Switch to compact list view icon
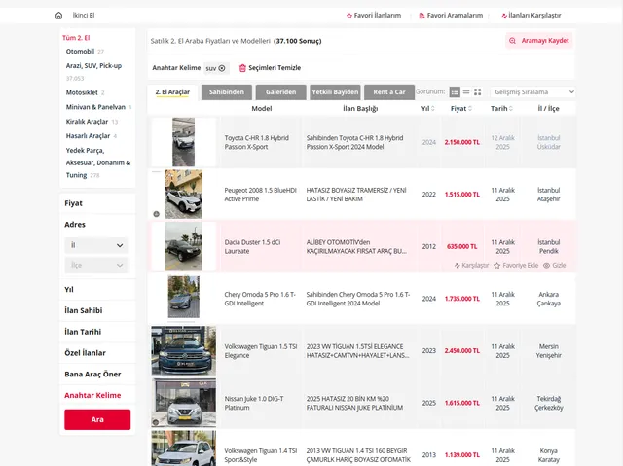The image size is (623, 466). click(x=466, y=91)
